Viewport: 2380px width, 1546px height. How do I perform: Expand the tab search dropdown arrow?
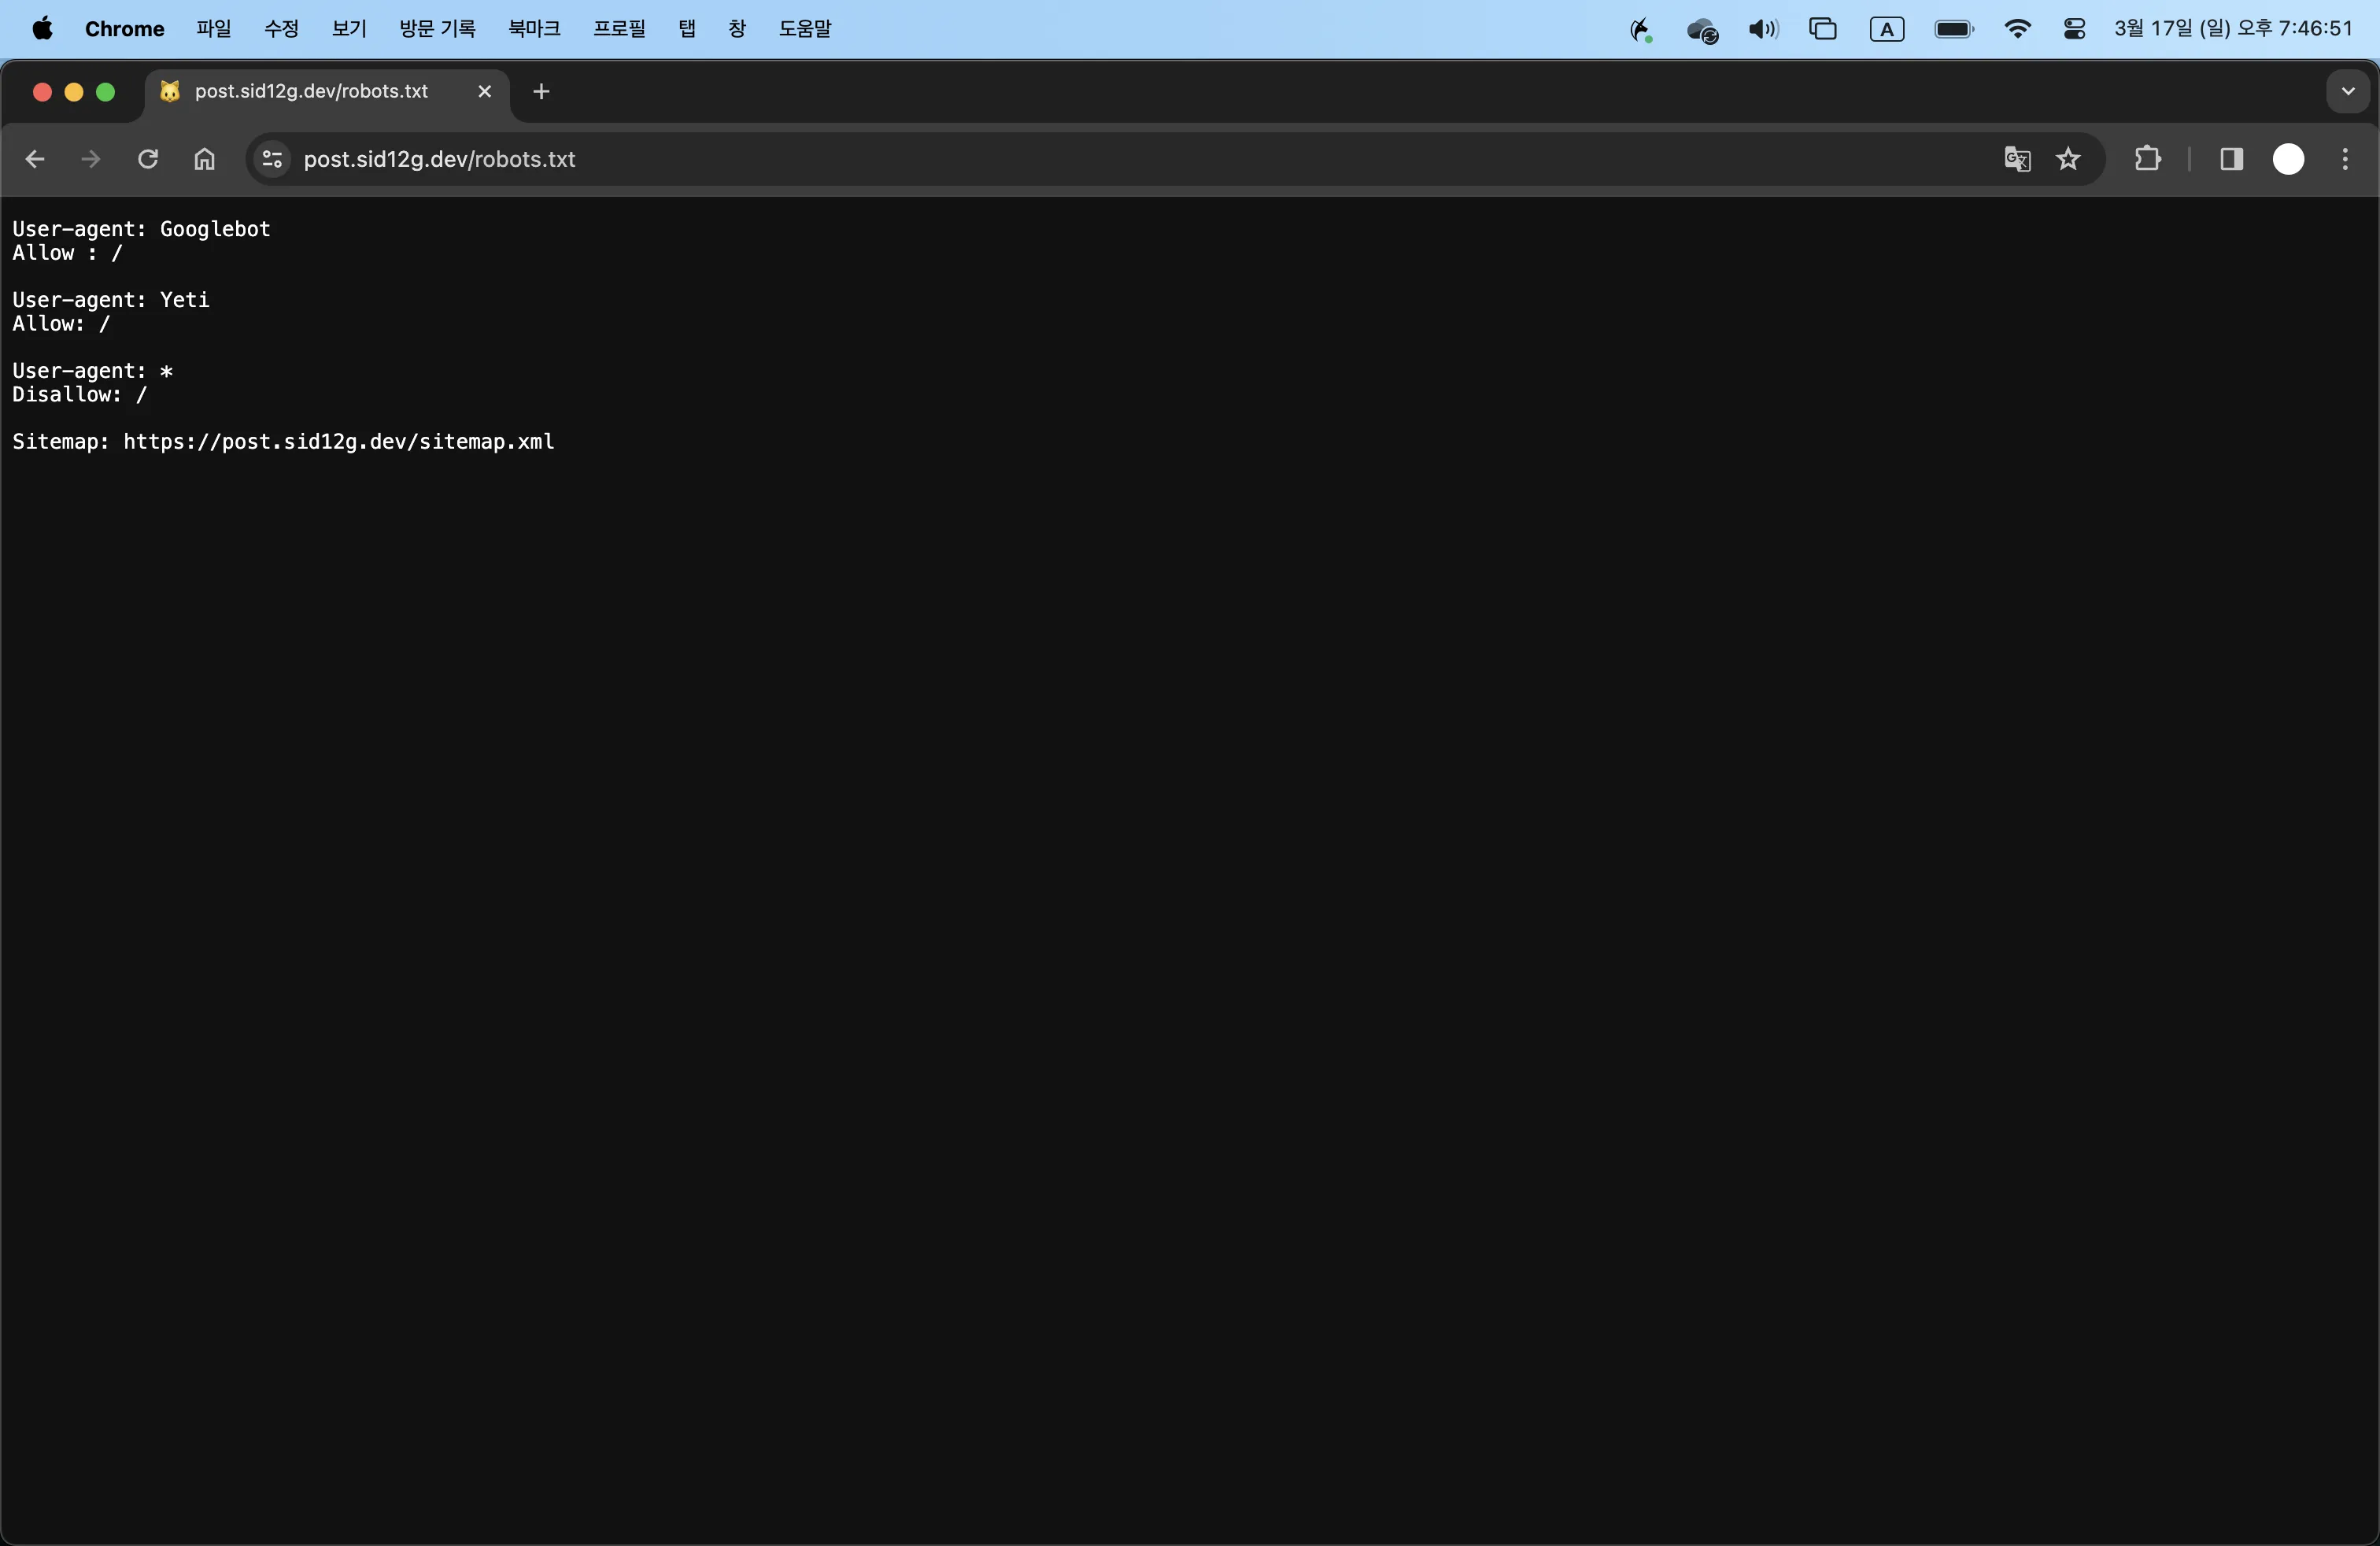coord(2348,91)
